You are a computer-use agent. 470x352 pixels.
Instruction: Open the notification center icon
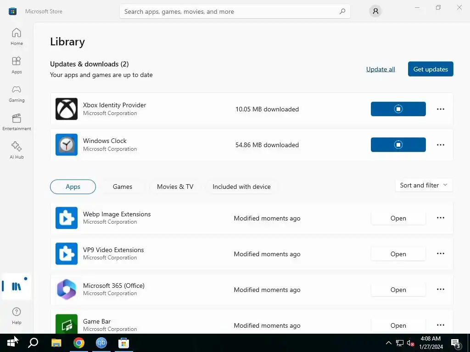click(x=456, y=343)
